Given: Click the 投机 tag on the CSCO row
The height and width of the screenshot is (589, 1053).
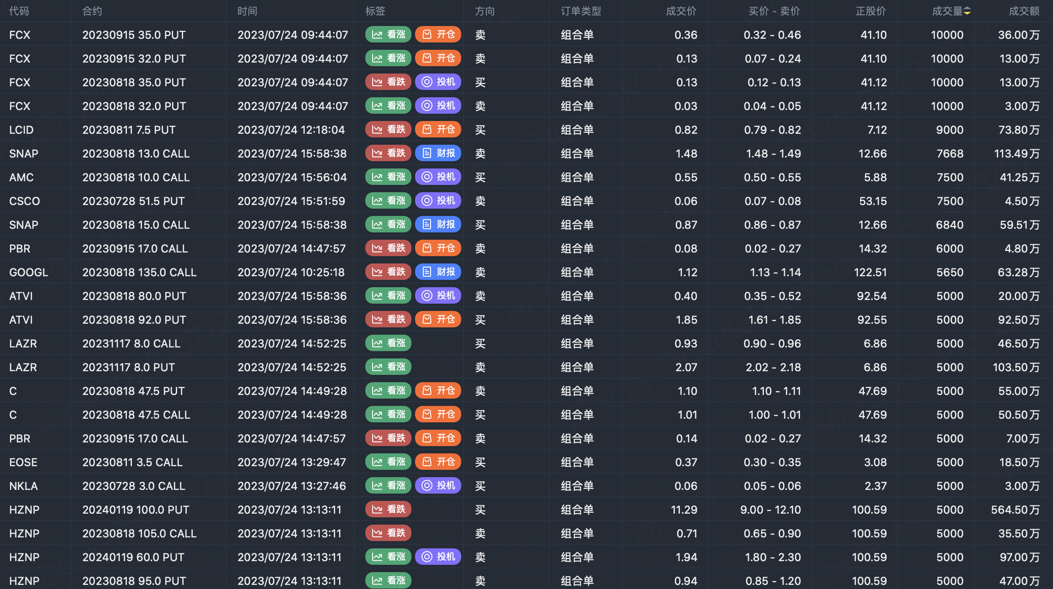Looking at the screenshot, I should [438, 201].
